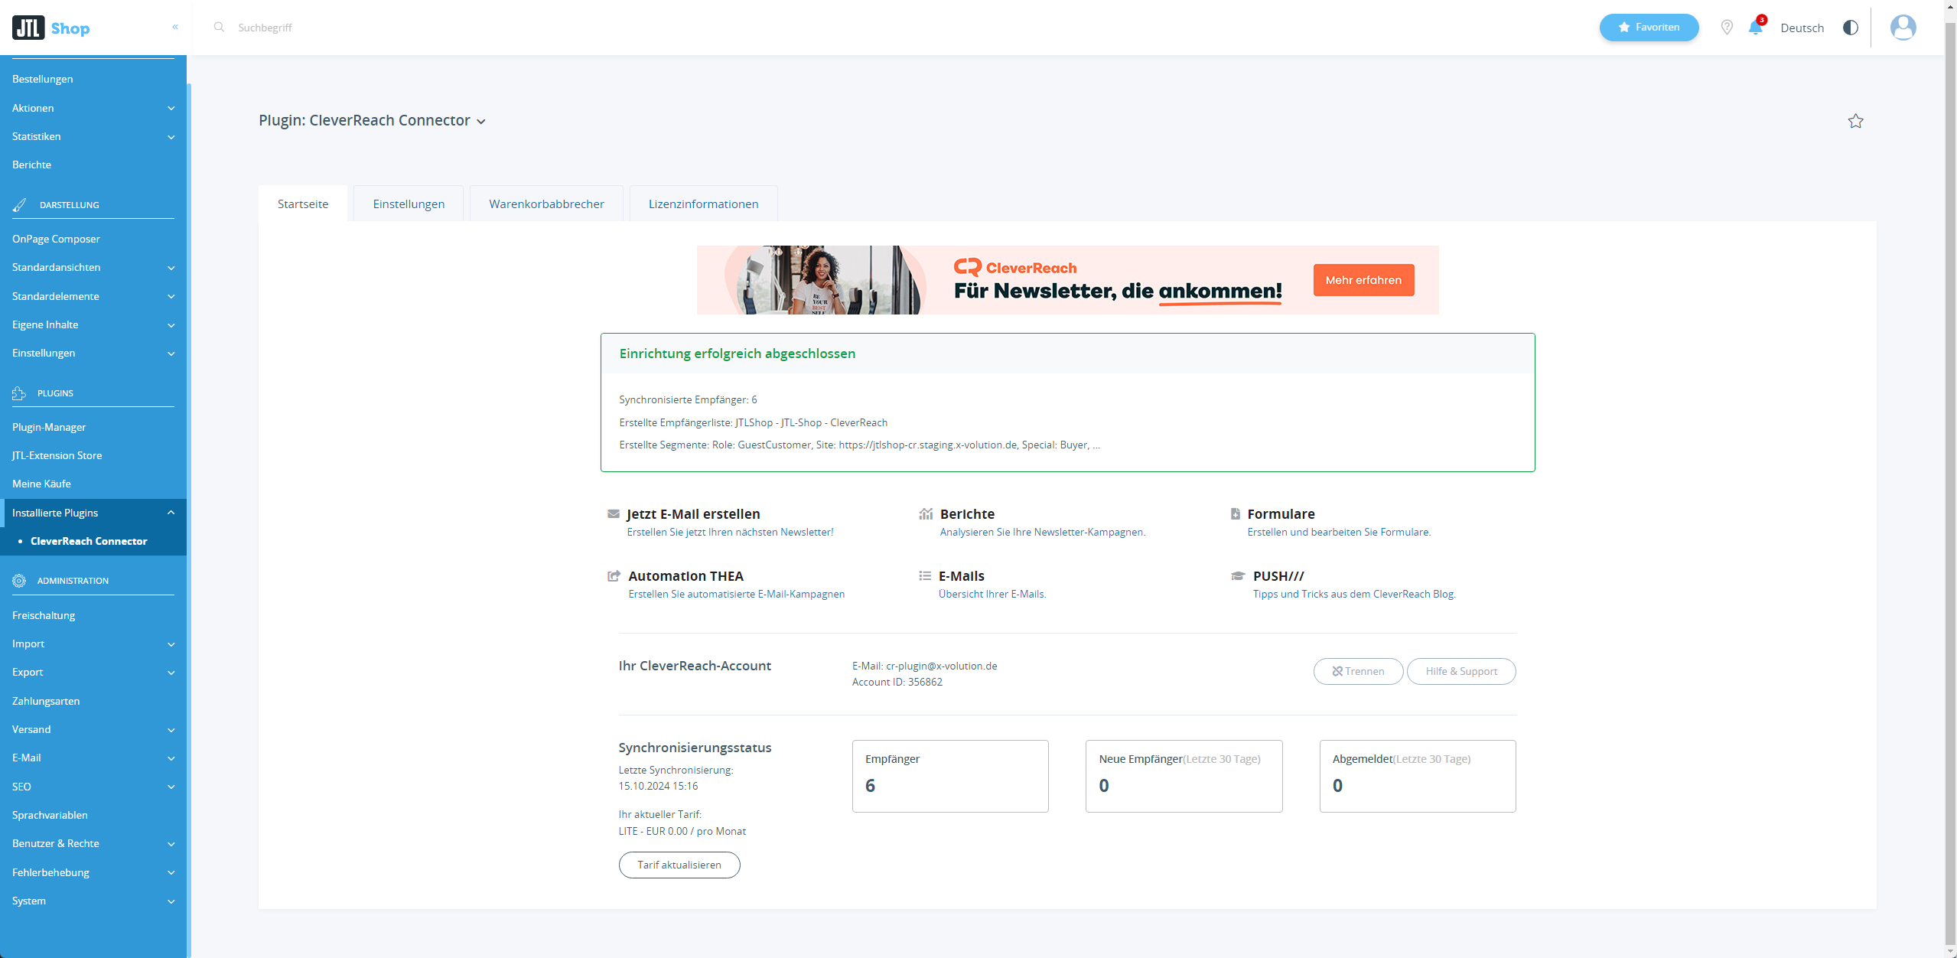Expand the Standardansichten menu

click(x=93, y=267)
